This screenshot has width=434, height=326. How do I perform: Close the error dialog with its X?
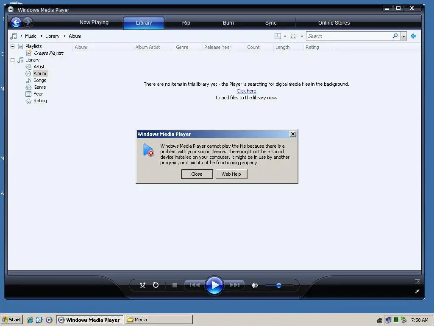(292, 134)
